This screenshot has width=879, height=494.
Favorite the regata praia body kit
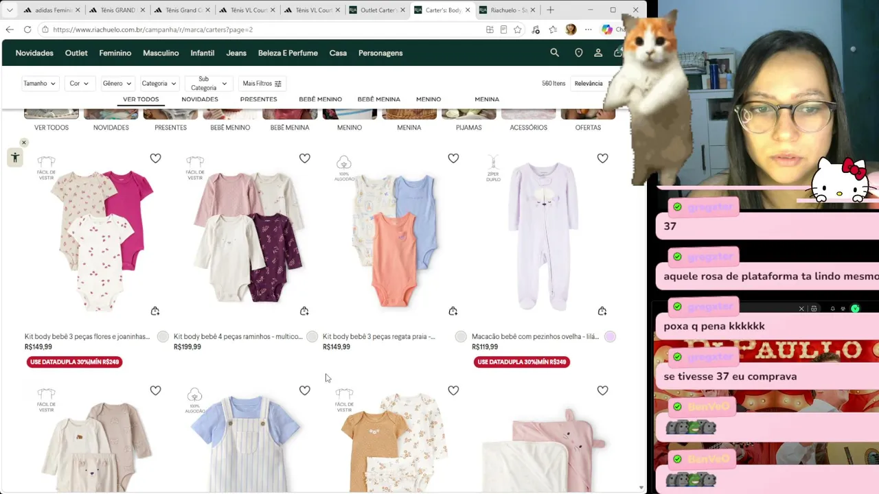coord(453,158)
